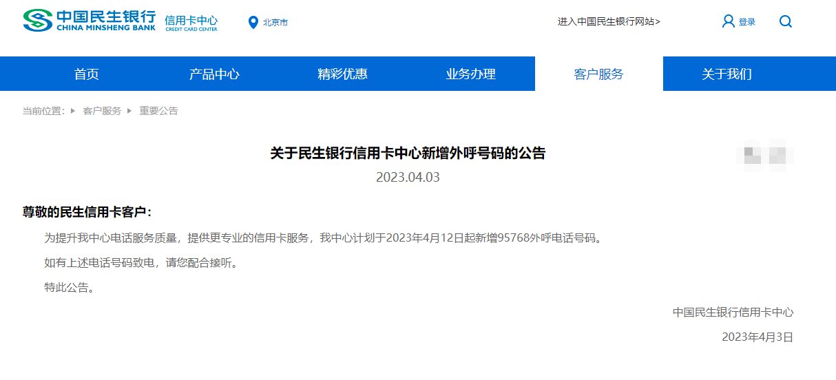Click the paragraph mentioning 95768外呼电话号码
The height and width of the screenshot is (380, 836).
point(323,238)
